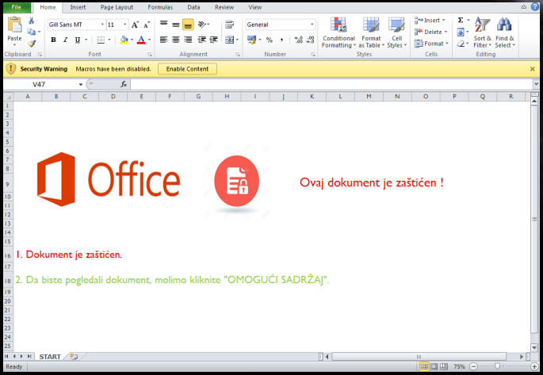Image resolution: width=543 pixels, height=375 pixels.
Task: Select the START sheet tab
Action: click(49, 357)
